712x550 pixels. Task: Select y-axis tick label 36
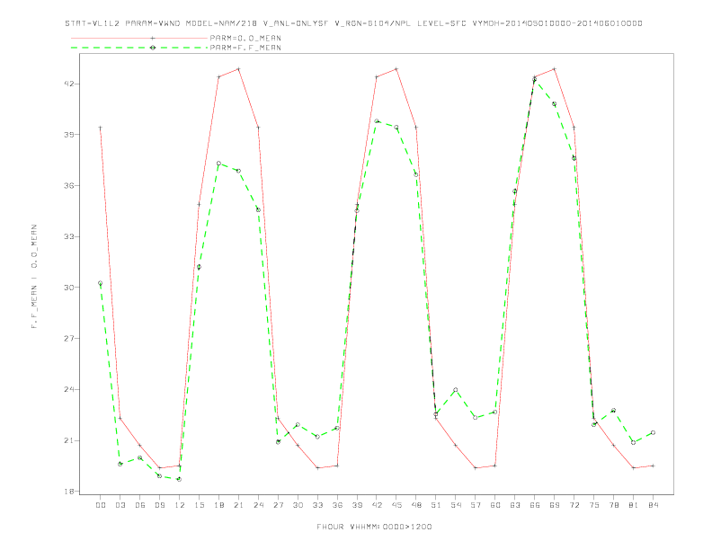click(x=68, y=186)
